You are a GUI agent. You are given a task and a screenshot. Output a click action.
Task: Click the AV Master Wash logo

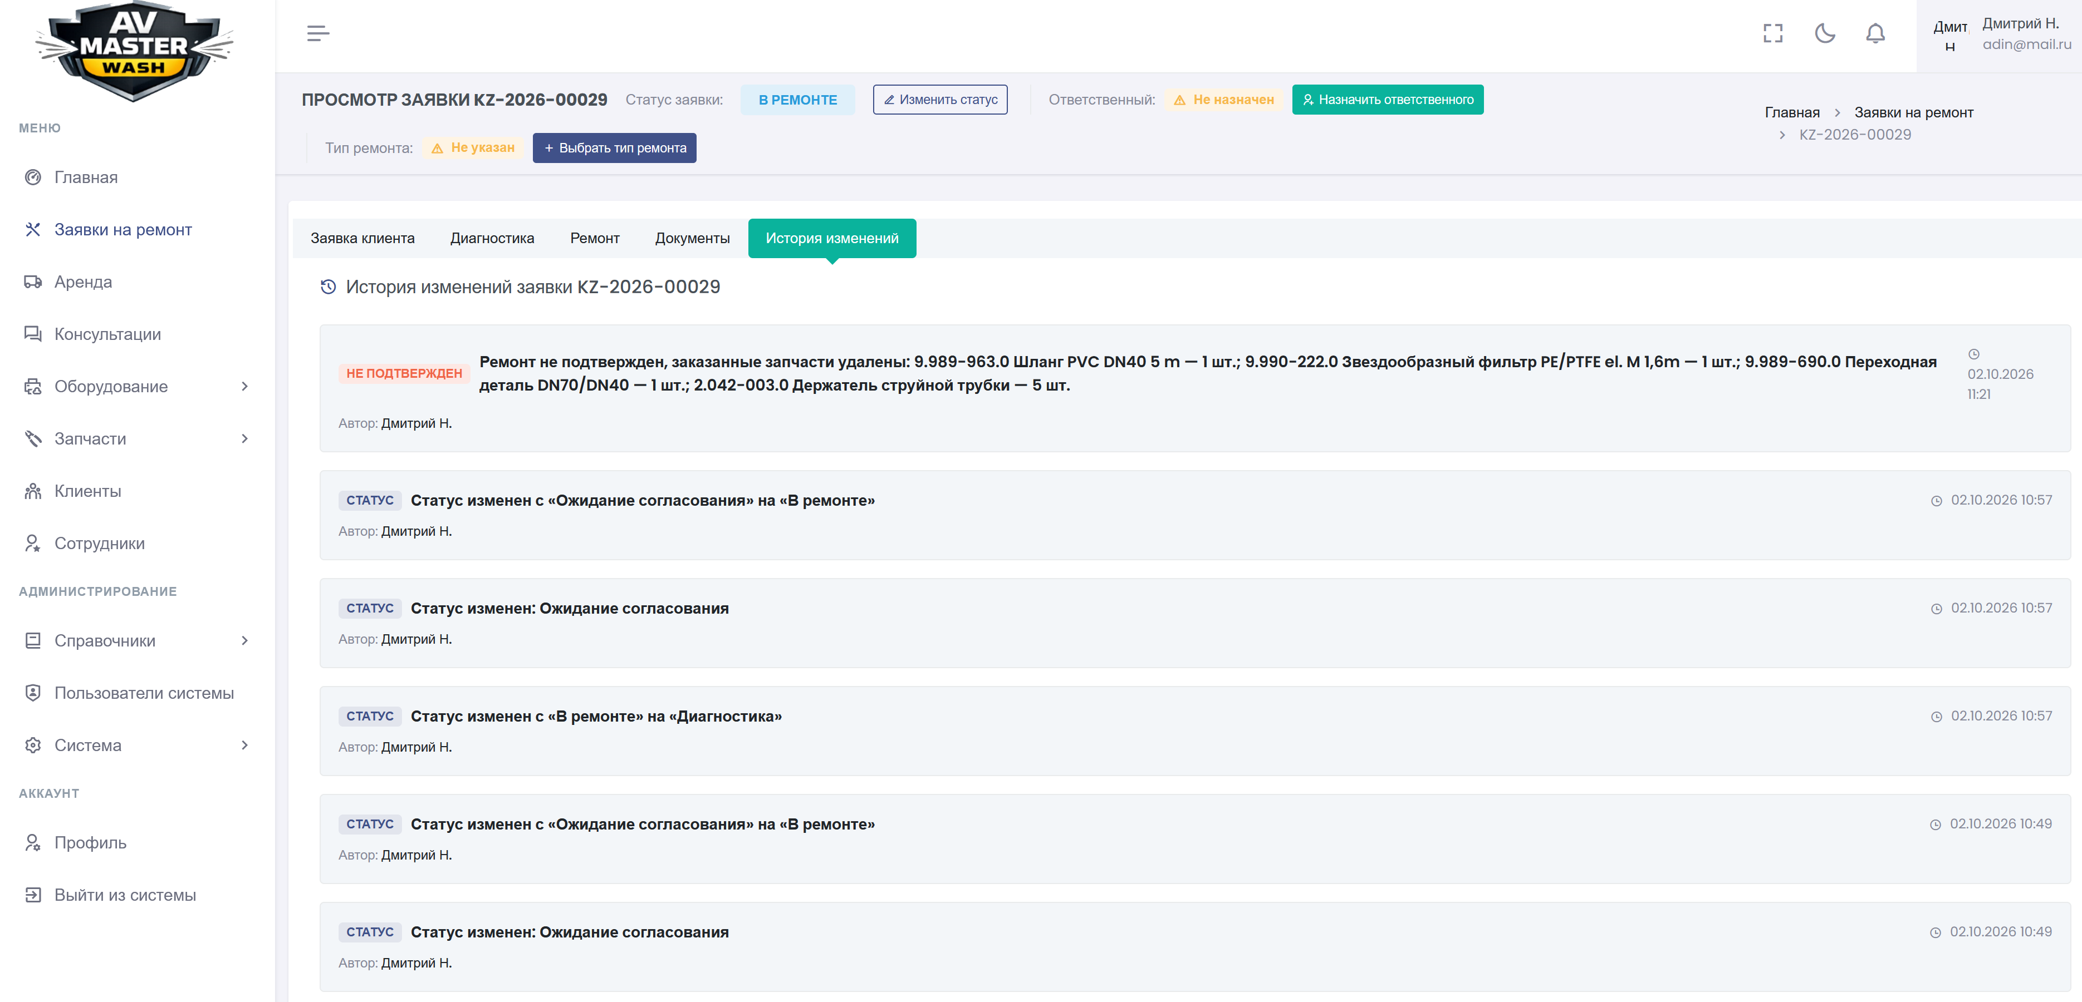(x=134, y=52)
